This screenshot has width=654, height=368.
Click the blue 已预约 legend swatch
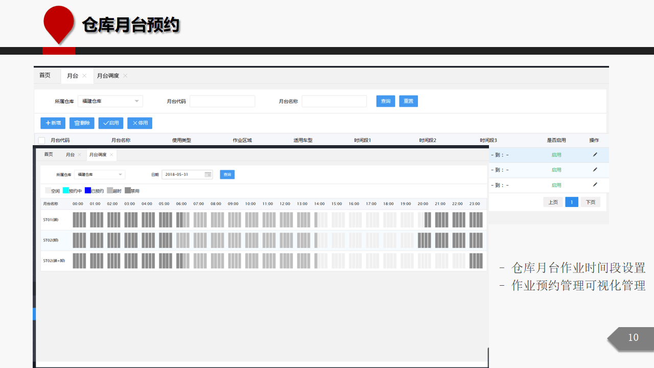point(88,191)
